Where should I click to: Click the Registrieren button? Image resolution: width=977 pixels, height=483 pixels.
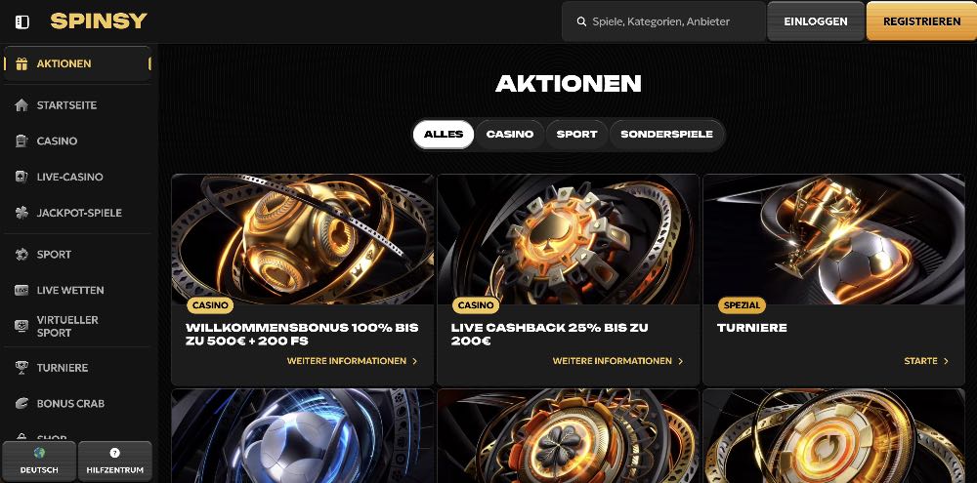(921, 21)
